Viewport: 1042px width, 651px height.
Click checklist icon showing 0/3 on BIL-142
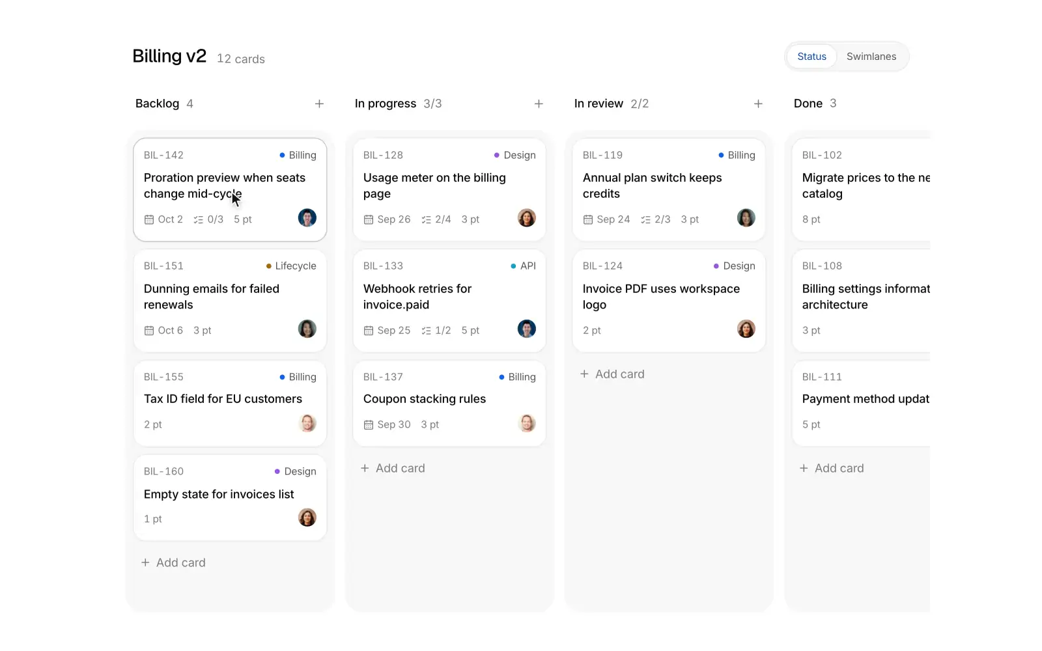[199, 220]
